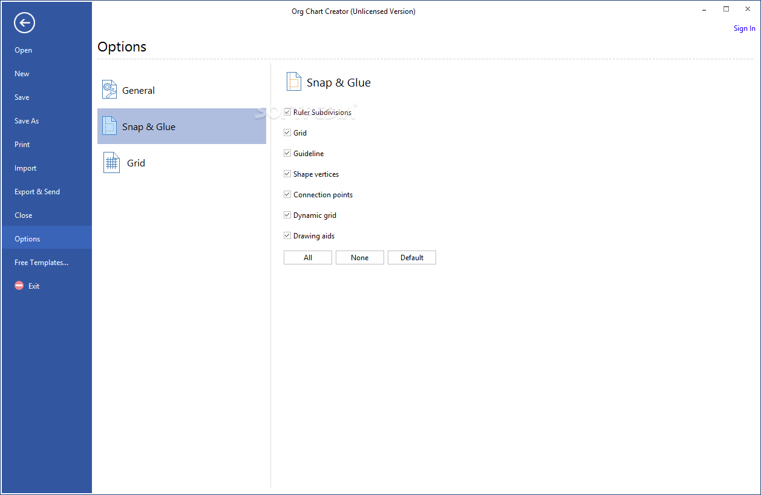Click the Default button
Viewport: 761px width, 495px height.
tap(412, 257)
